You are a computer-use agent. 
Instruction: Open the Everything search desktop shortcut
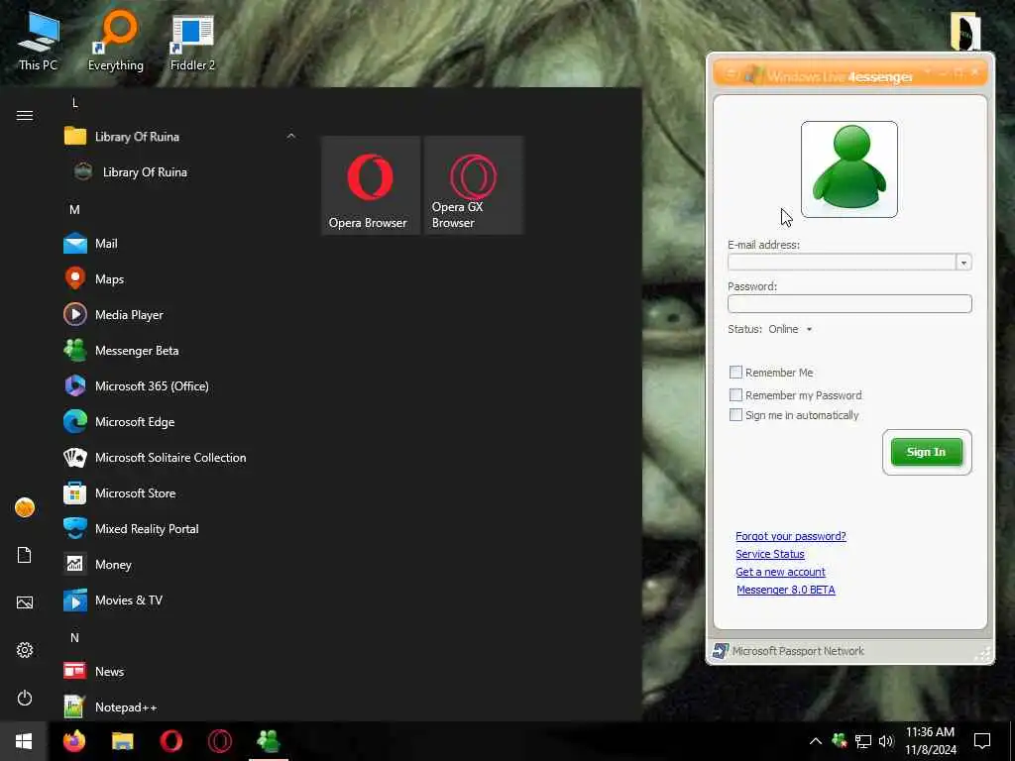[116, 42]
